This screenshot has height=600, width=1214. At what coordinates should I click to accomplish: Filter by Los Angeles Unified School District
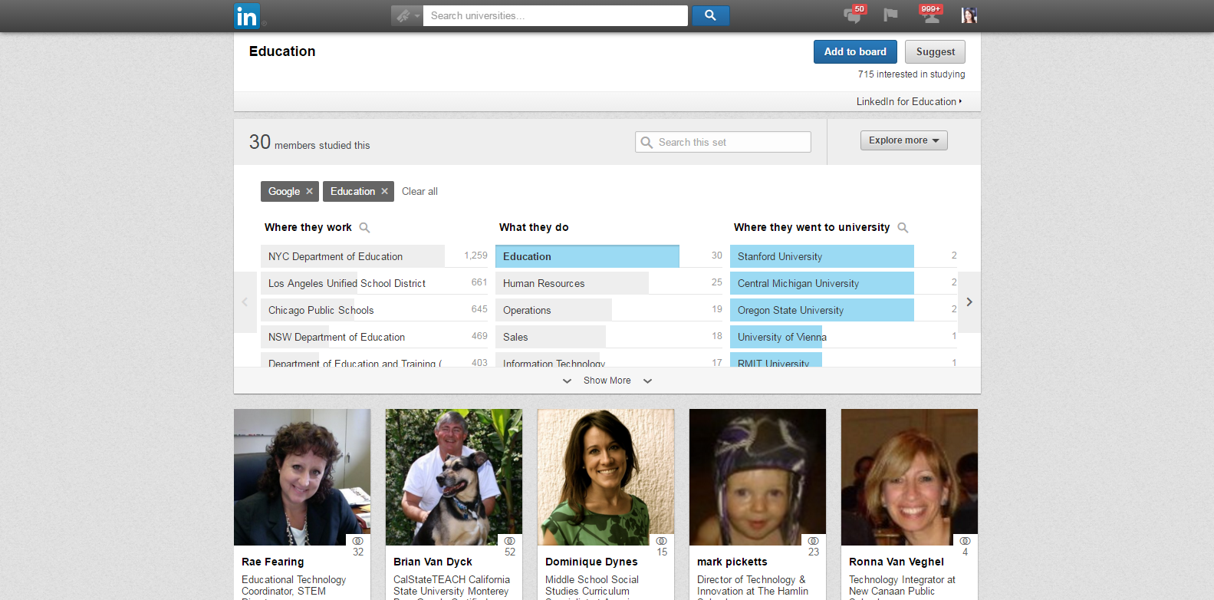click(x=374, y=283)
